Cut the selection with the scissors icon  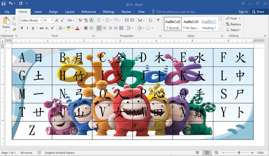14,18
